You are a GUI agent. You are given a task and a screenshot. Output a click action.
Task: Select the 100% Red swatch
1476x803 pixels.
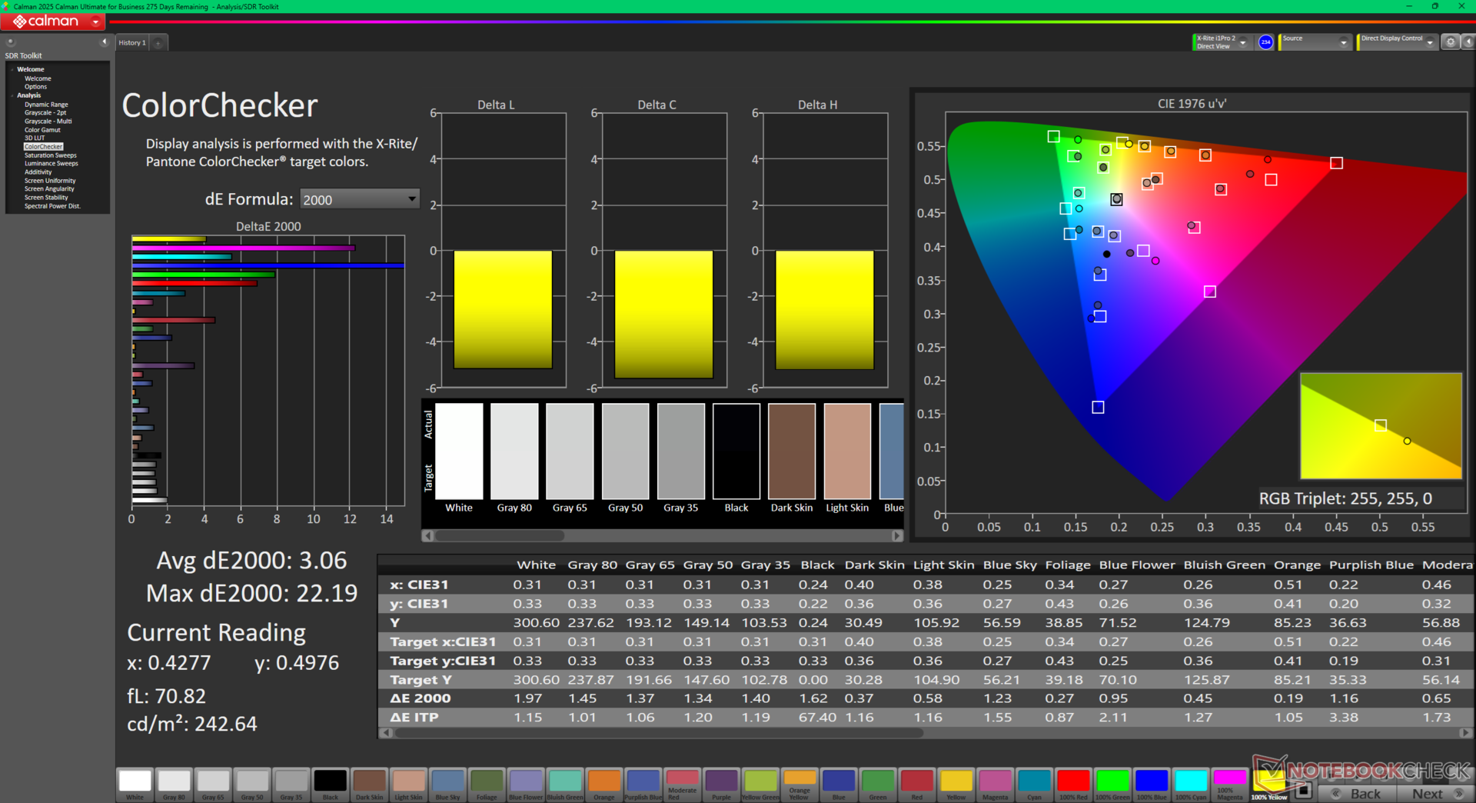(x=1072, y=781)
